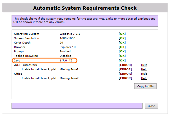This screenshot has width=170, height=116.
Task: Open Help link for Office error
Action: 144,74
